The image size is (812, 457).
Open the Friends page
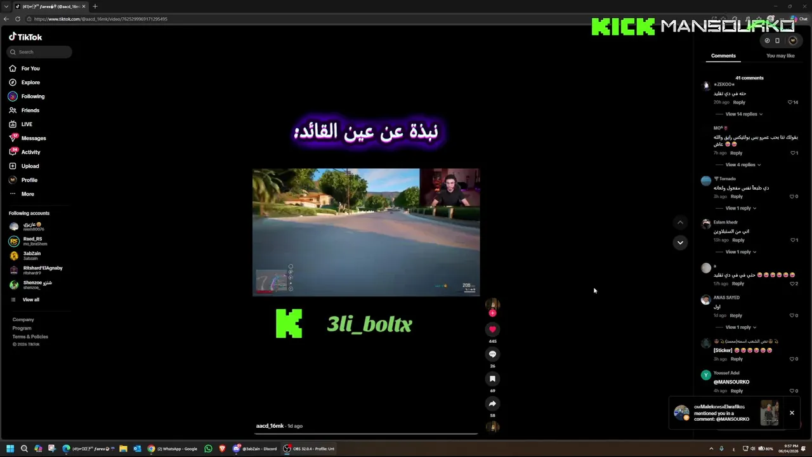(24, 110)
